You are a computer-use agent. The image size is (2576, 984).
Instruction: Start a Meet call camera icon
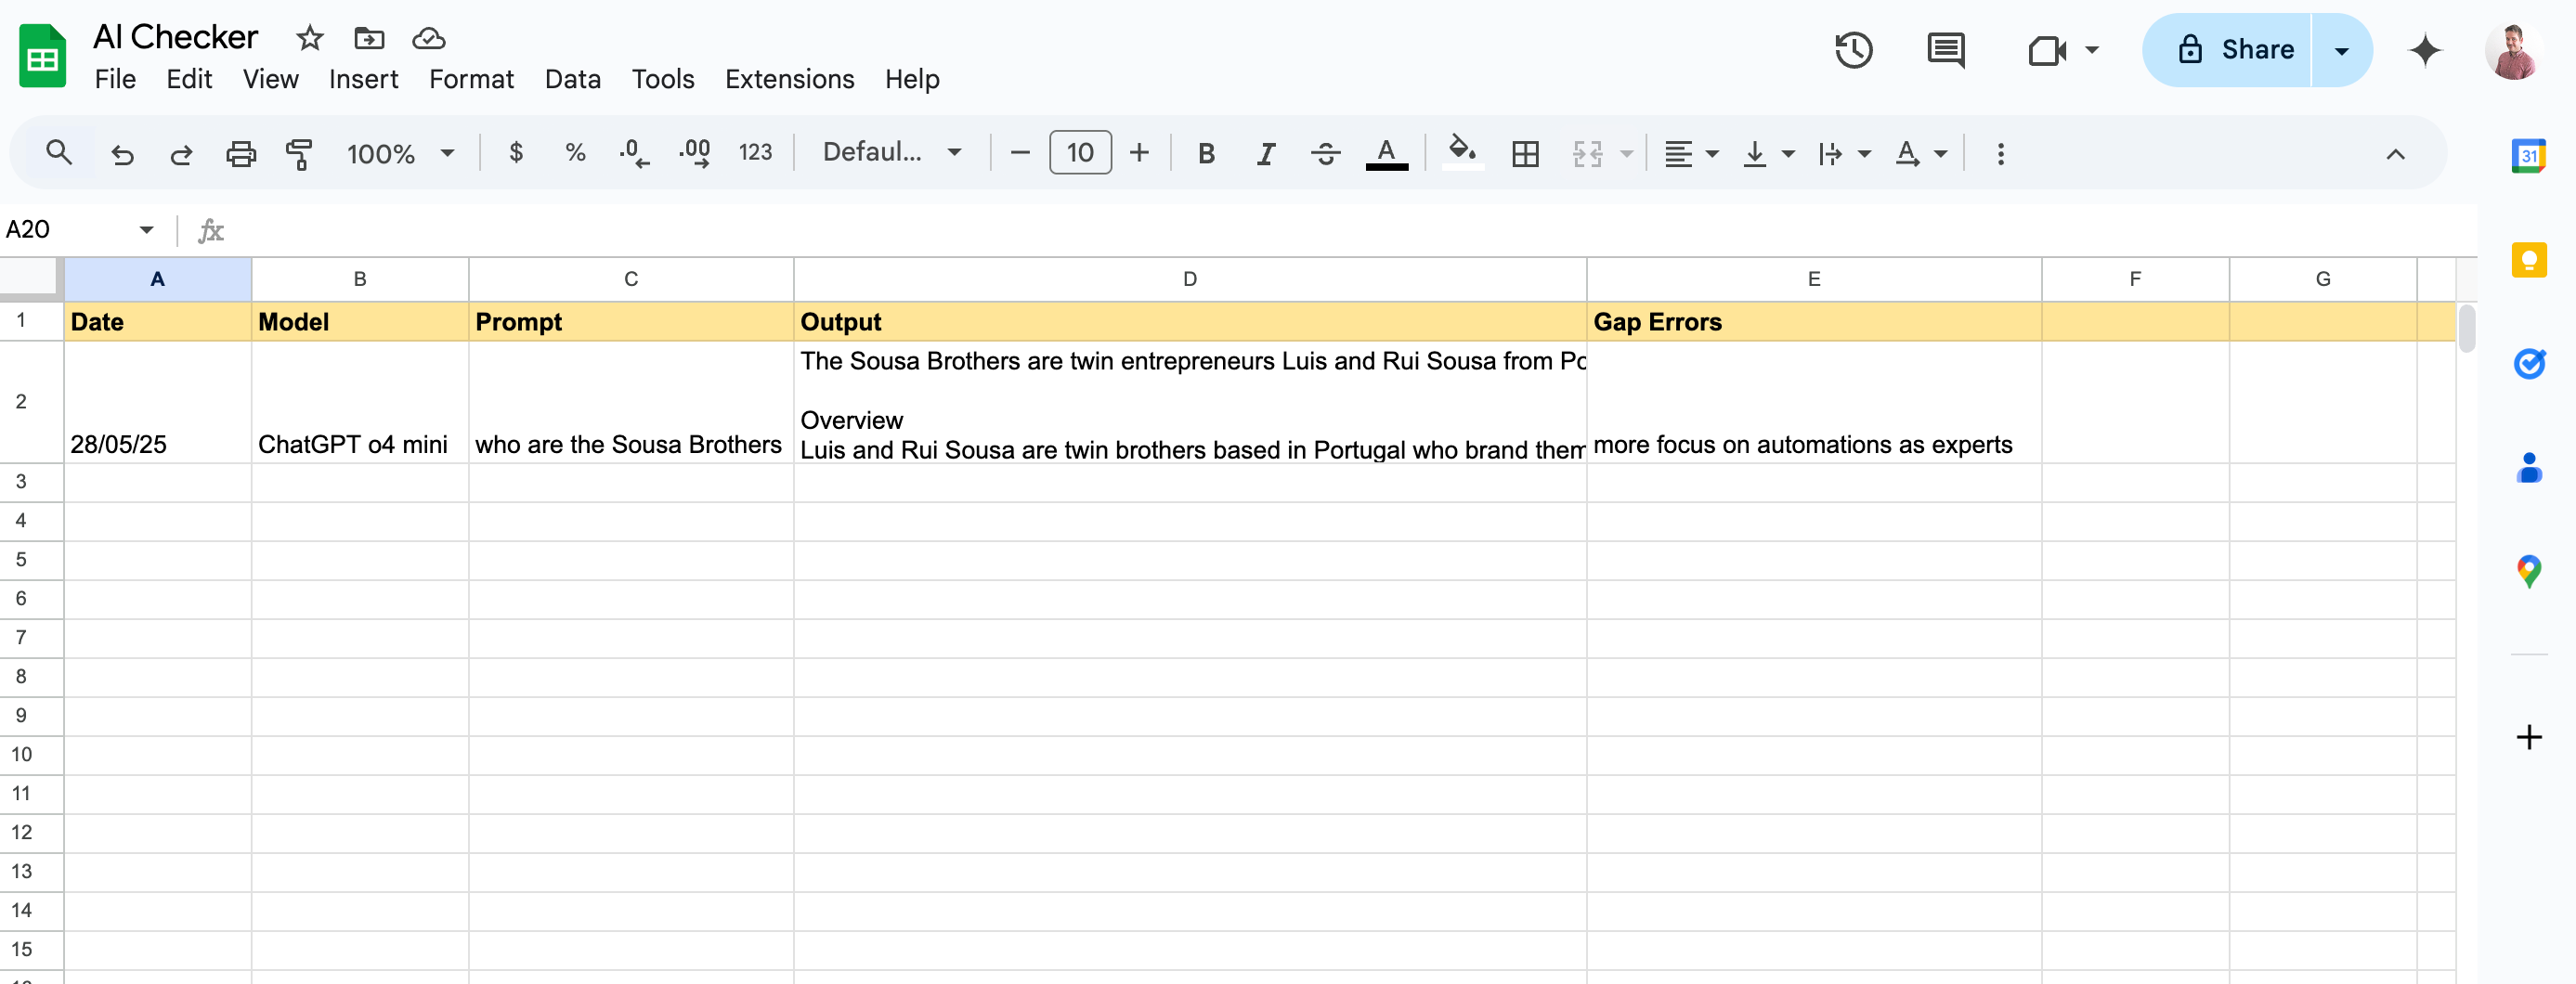click(x=2047, y=50)
